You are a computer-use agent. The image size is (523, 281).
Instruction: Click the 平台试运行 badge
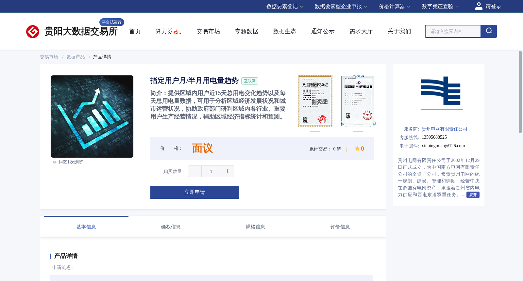(112, 22)
